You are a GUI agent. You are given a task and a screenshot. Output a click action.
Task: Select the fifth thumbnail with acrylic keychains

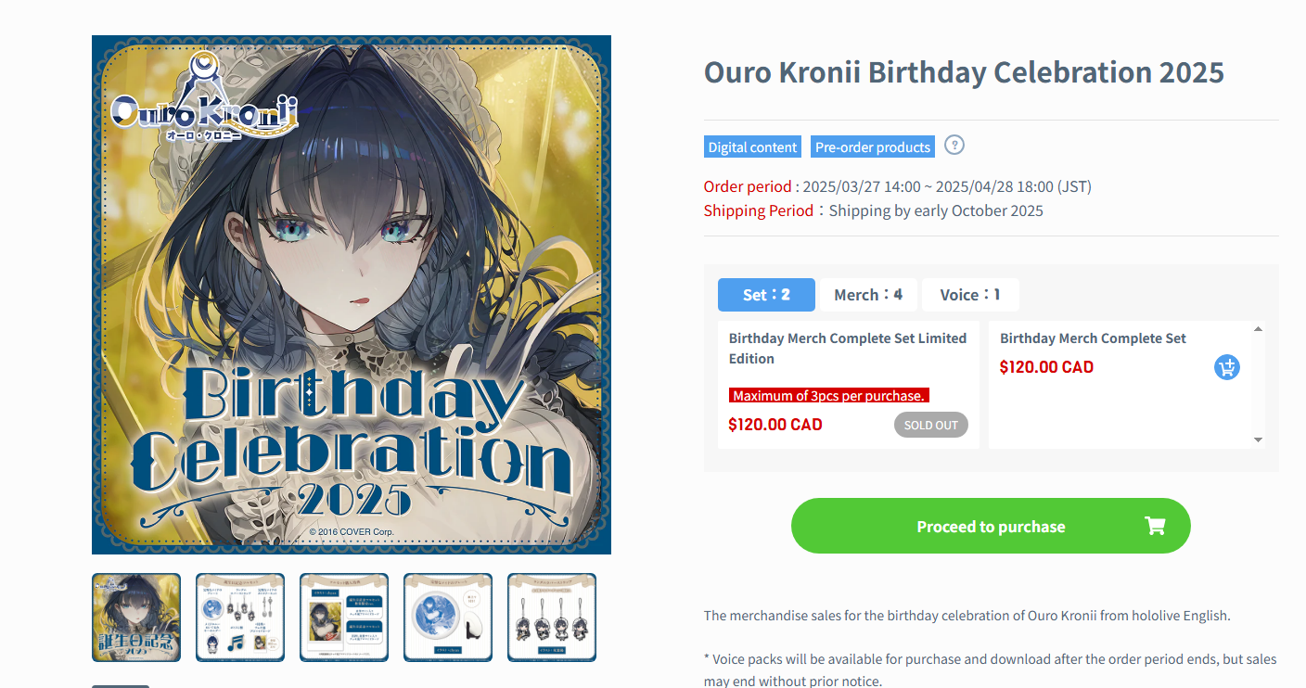coord(552,618)
